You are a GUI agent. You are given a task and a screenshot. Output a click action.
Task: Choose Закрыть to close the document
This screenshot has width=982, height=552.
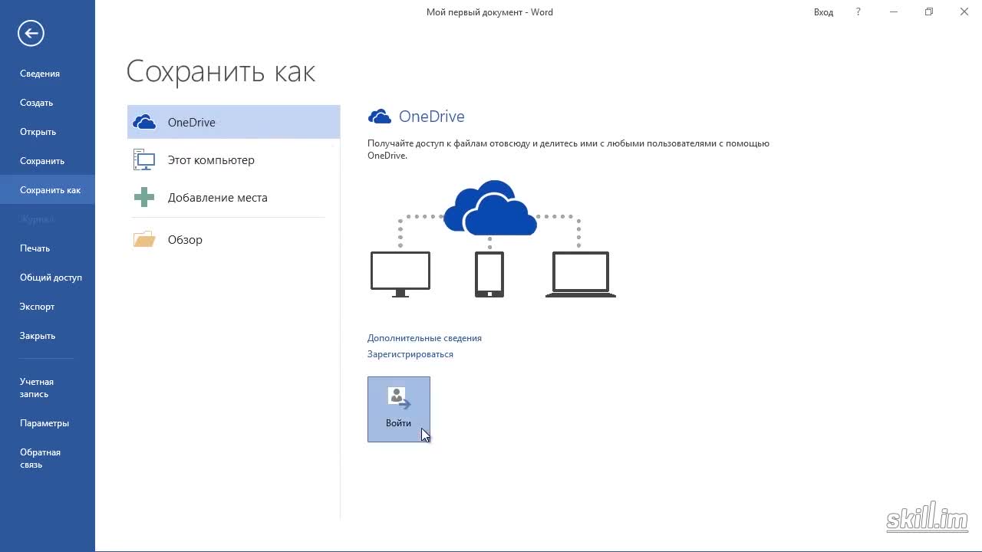pos(48,336)
